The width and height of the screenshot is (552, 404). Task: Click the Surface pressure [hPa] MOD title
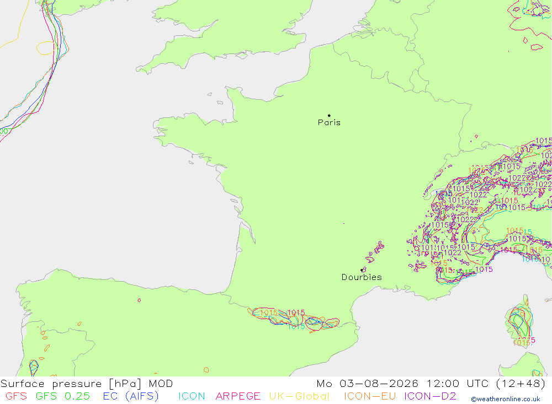coord(87,383)
